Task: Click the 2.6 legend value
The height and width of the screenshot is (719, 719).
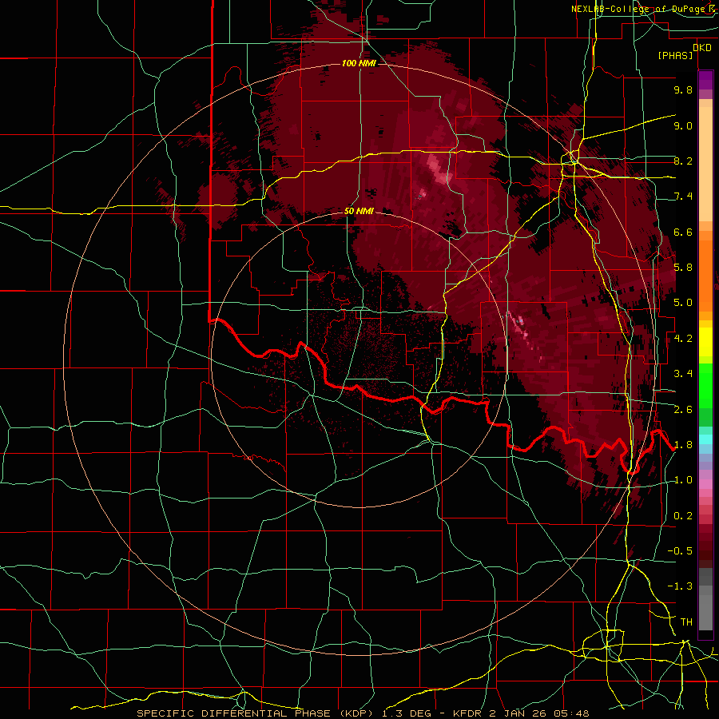Action: pos(683,410)
